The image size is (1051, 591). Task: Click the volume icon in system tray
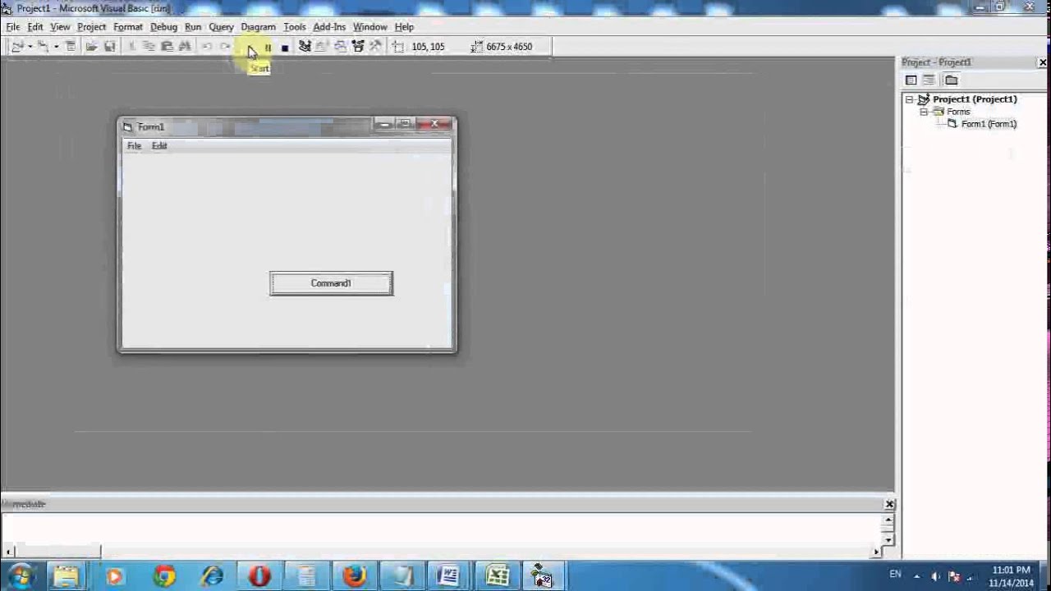(x=935, y=576)
